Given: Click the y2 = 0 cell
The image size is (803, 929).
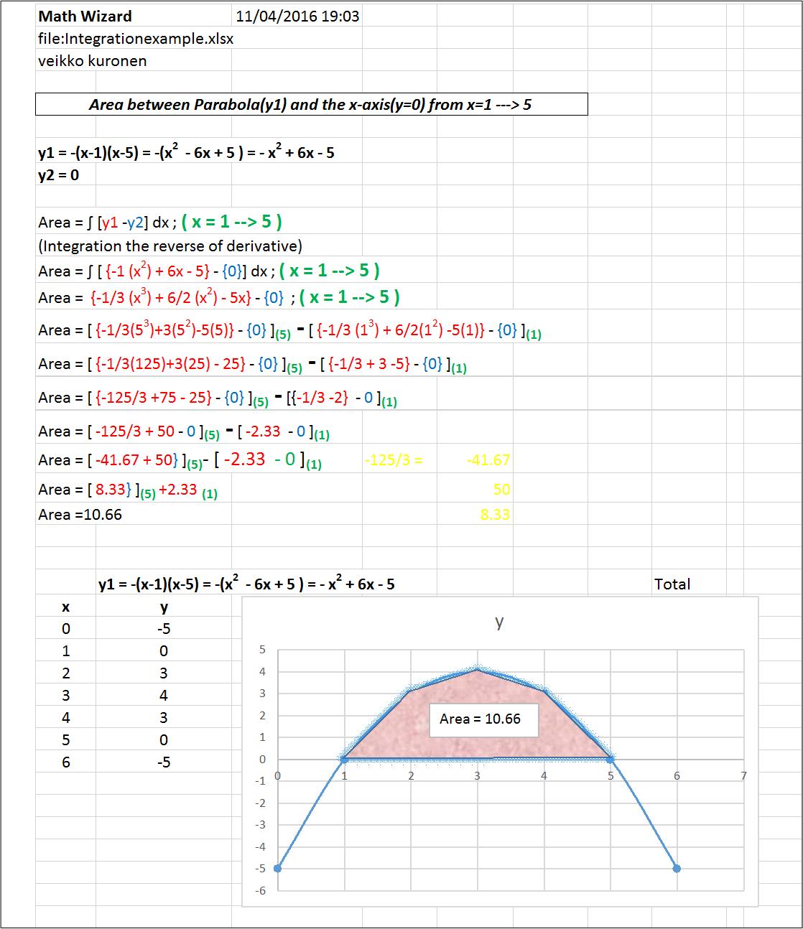Looking at the screenshot, I should pos(59,175).
